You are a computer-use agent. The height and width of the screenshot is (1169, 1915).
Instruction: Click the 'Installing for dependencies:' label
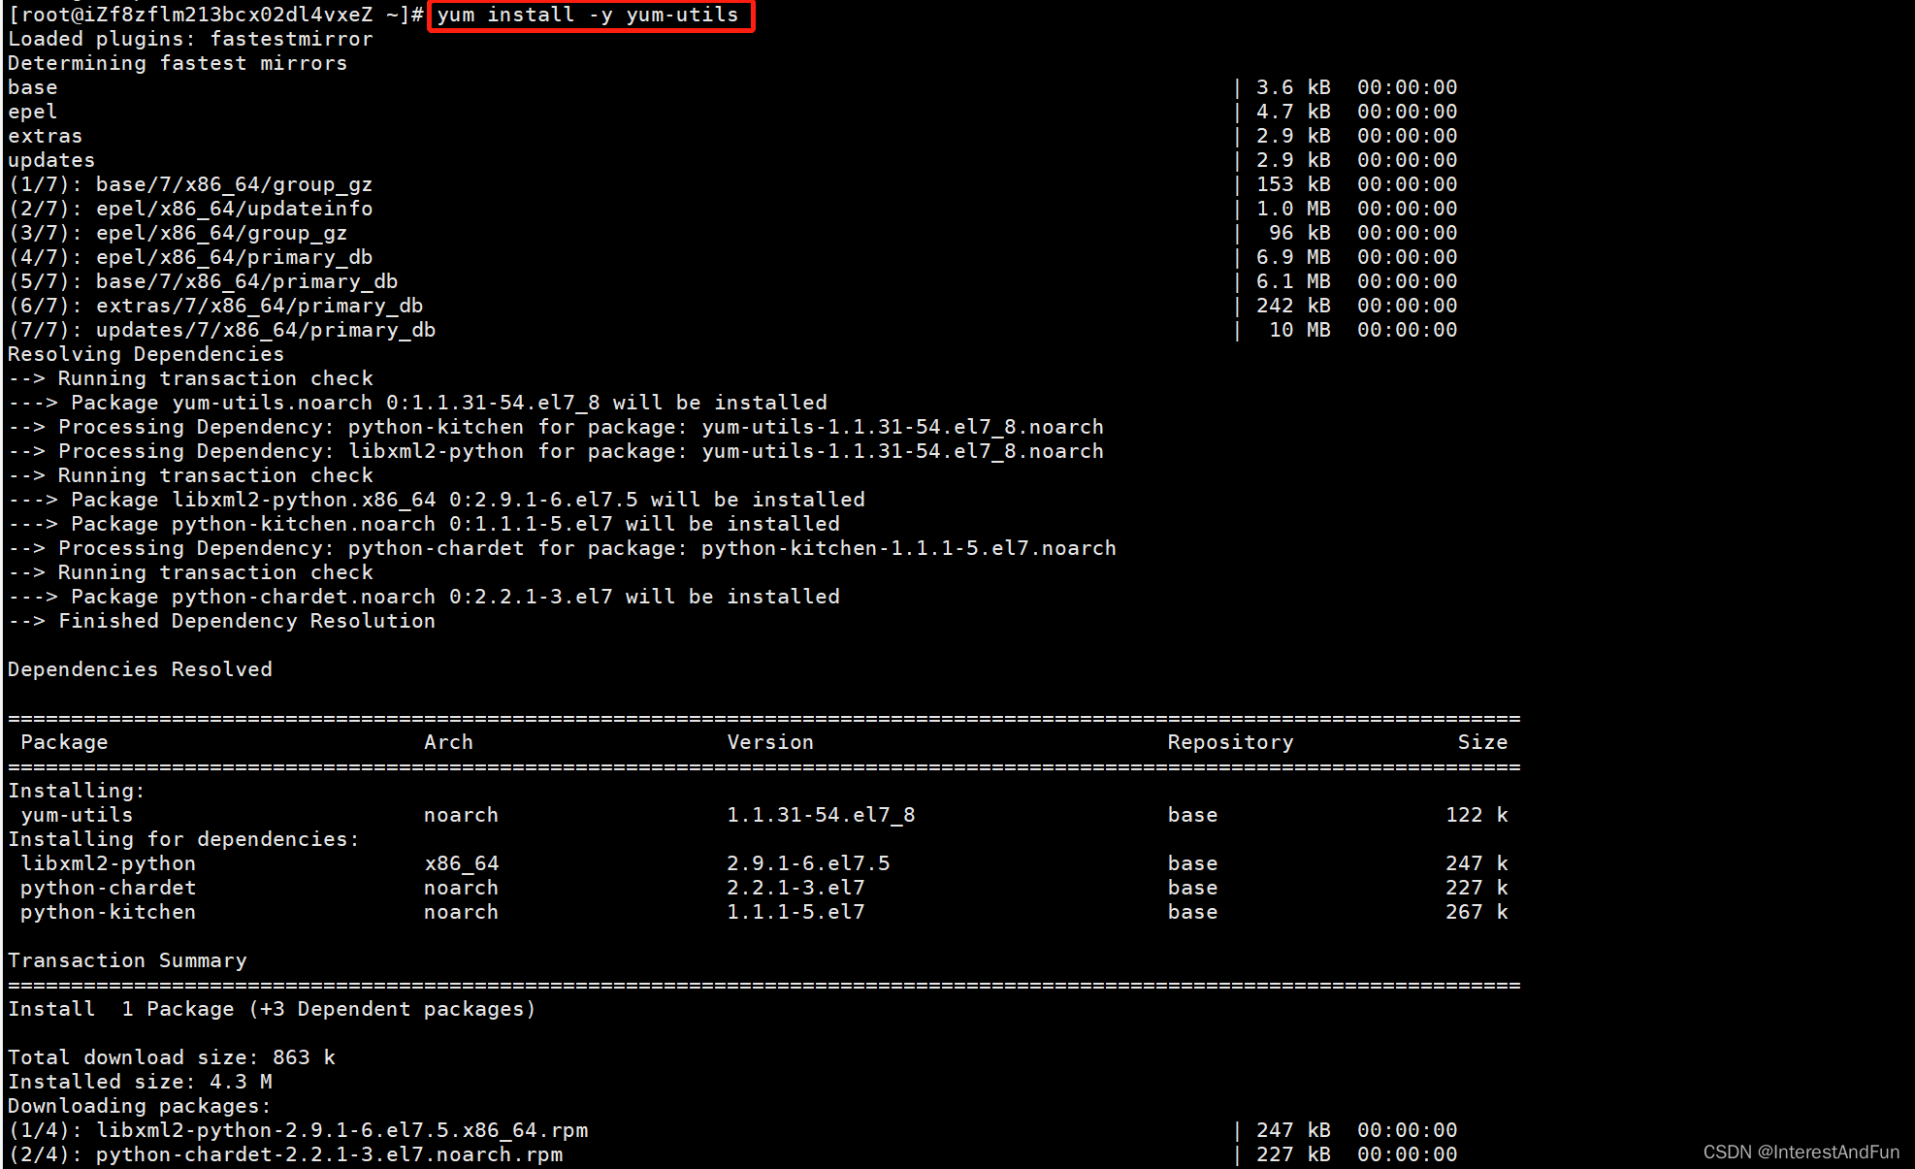[183, 839]
